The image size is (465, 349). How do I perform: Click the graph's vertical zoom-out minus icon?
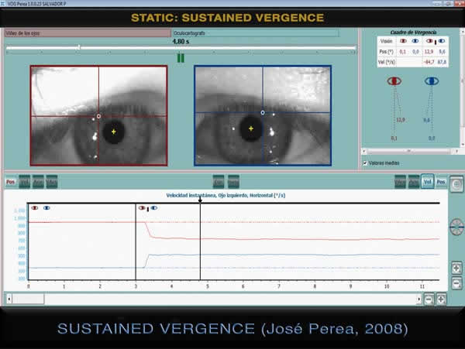pyautogui.click(x=456, y=283)
